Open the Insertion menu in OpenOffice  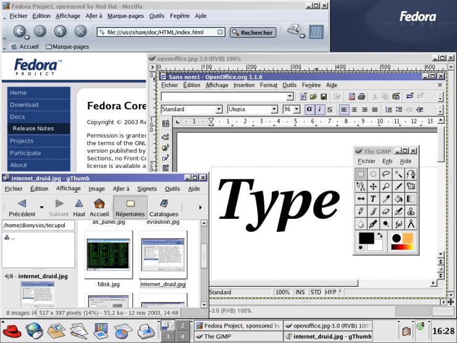(244, 85)
